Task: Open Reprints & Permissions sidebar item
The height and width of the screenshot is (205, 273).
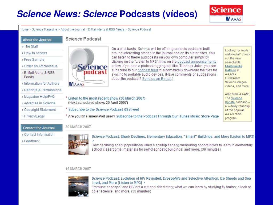Action: [43, 90]
